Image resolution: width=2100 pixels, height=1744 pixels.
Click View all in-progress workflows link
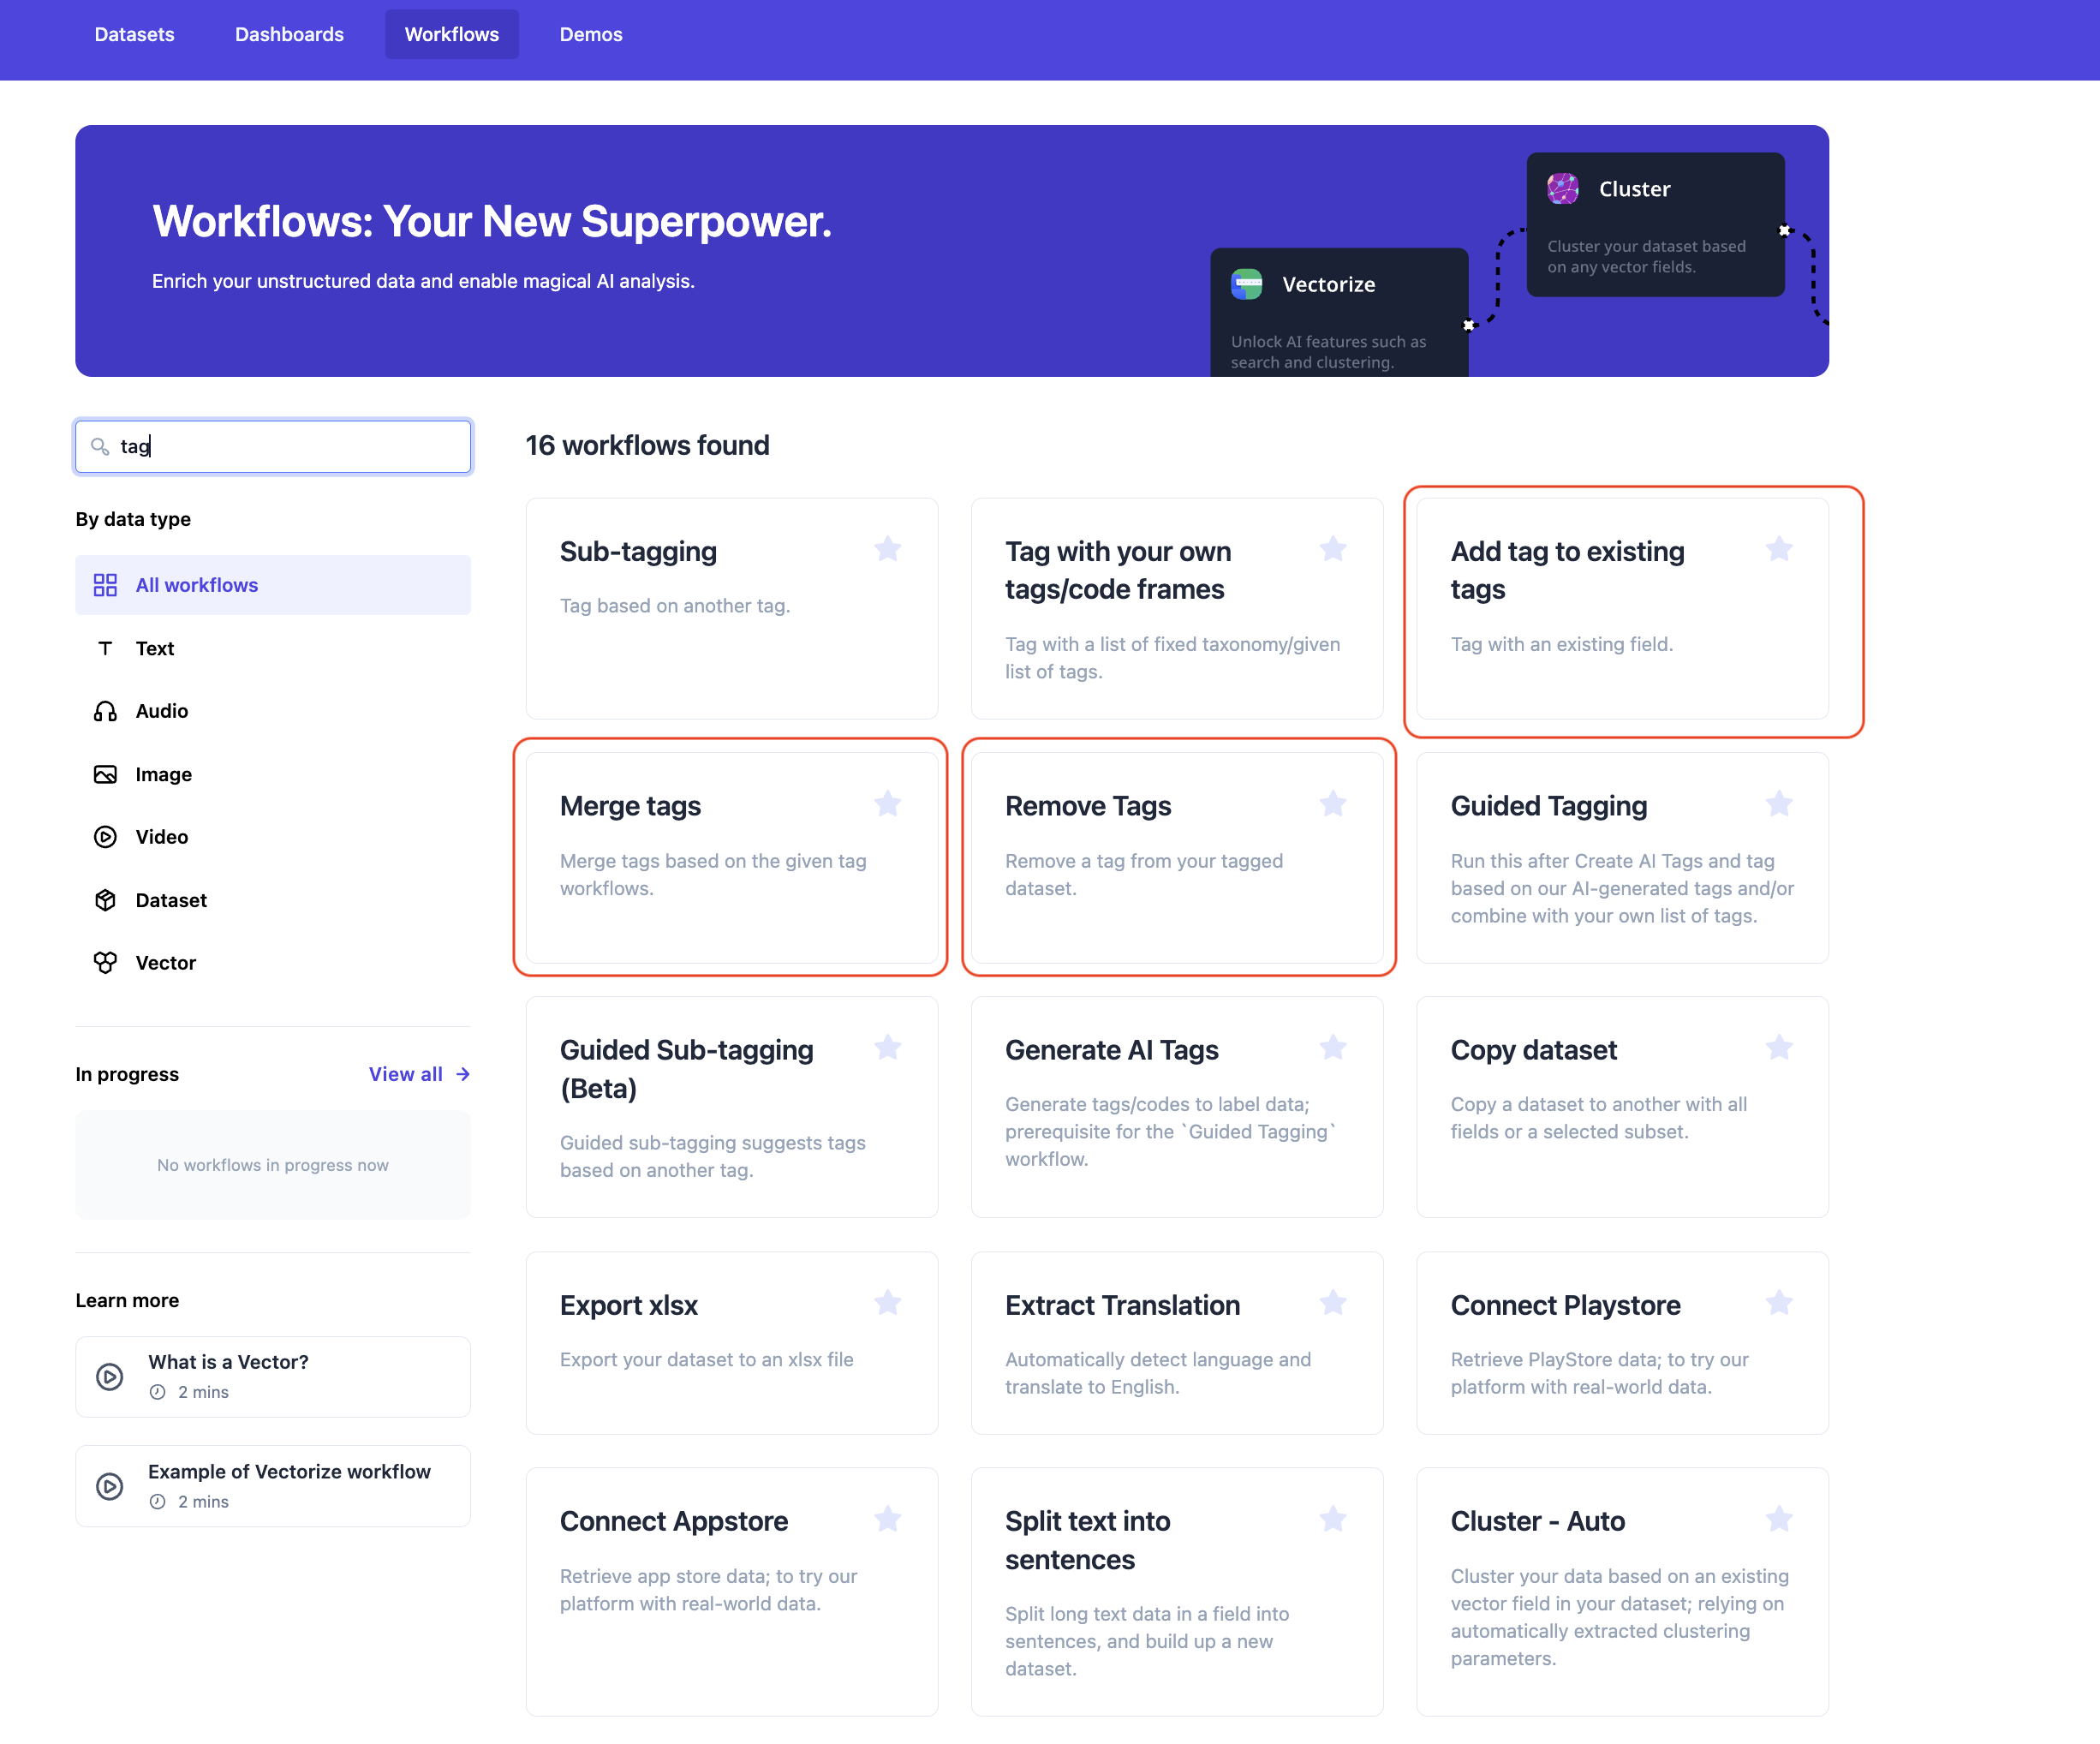click(x=418, y=1074)
